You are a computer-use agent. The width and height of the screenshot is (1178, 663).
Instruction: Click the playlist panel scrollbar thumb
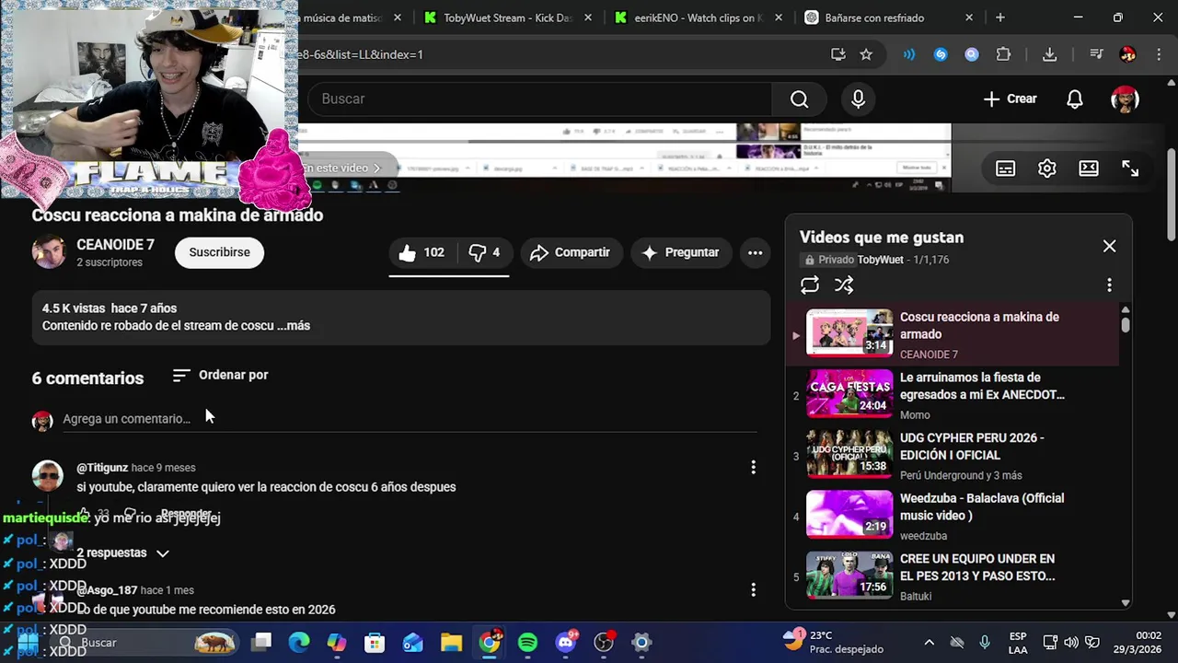tap(1125, 324)
